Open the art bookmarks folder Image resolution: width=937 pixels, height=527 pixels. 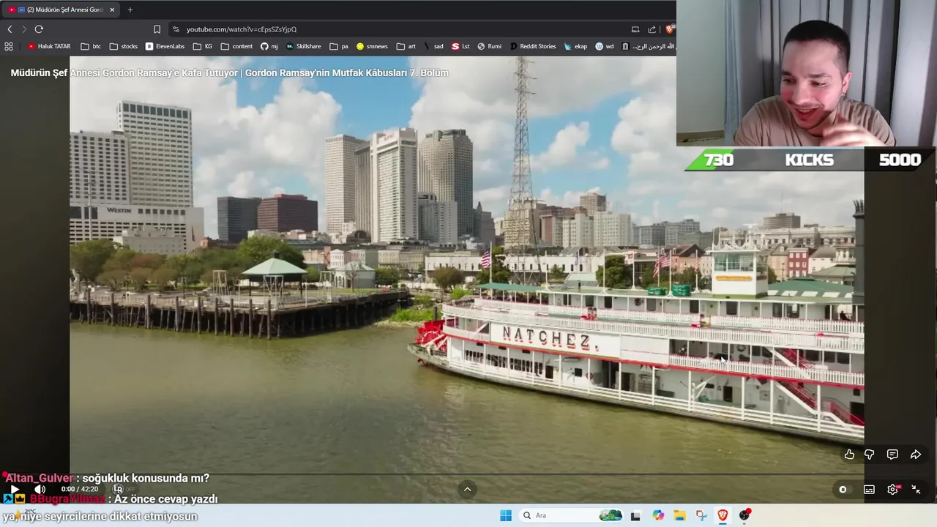click(x=406, y=46)
